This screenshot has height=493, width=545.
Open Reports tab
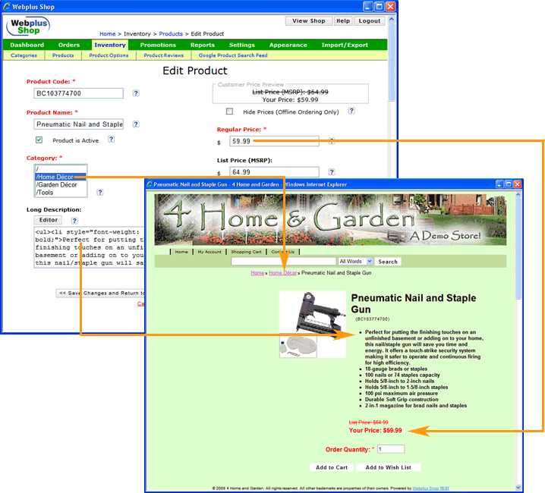tap(203, 45)
